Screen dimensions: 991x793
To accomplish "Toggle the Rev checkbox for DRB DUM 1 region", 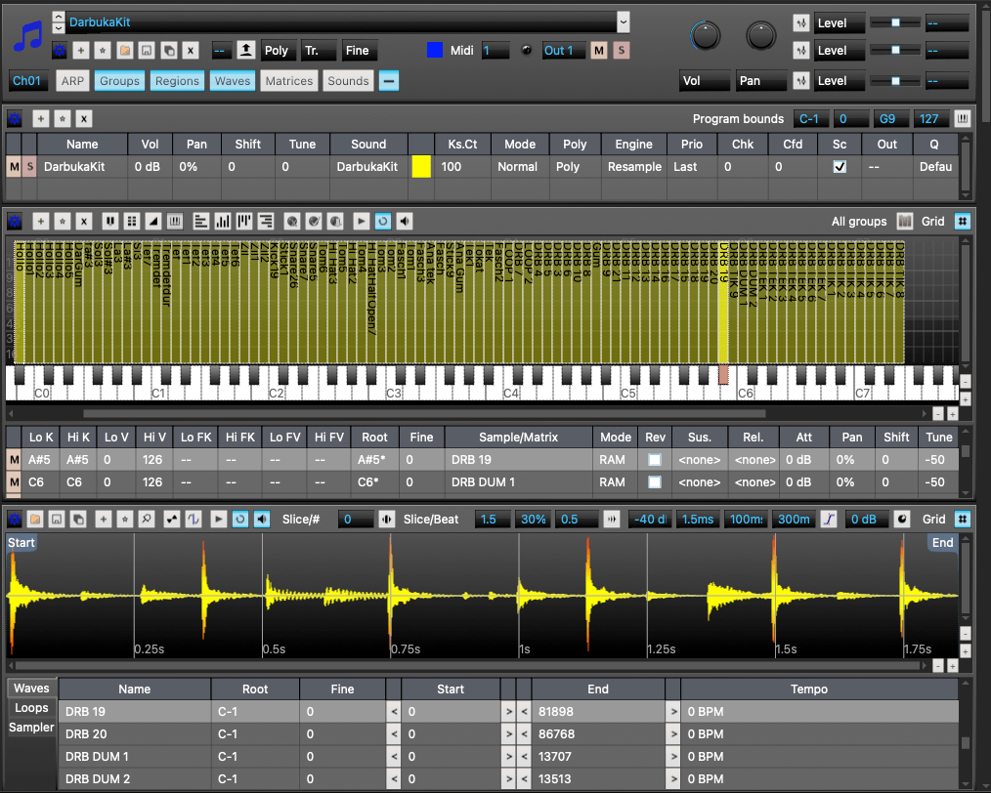I will click(655, 481).
